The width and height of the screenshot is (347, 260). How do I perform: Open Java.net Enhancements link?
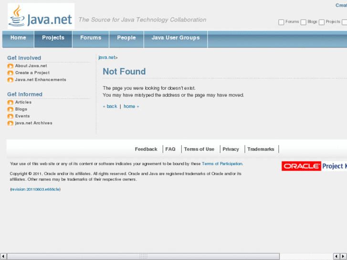point(41,80)
